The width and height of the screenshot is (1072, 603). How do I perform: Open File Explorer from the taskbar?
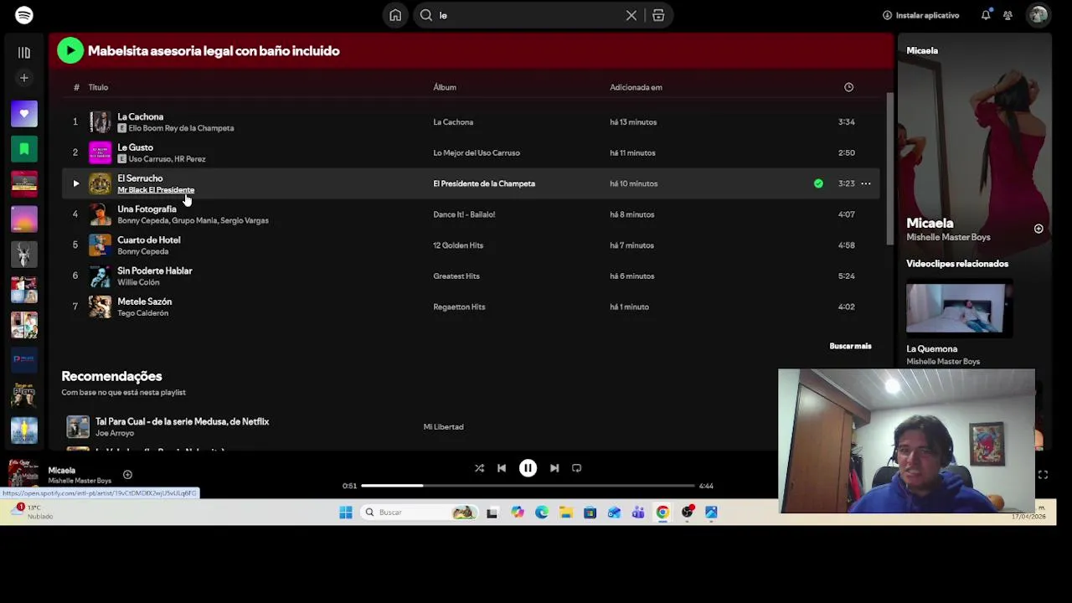coord(565,513)
